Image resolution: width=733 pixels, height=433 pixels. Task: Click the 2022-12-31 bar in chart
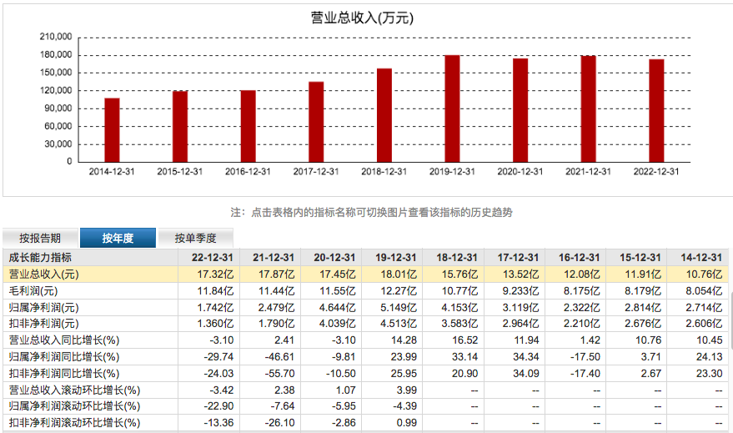click(656, 111)
